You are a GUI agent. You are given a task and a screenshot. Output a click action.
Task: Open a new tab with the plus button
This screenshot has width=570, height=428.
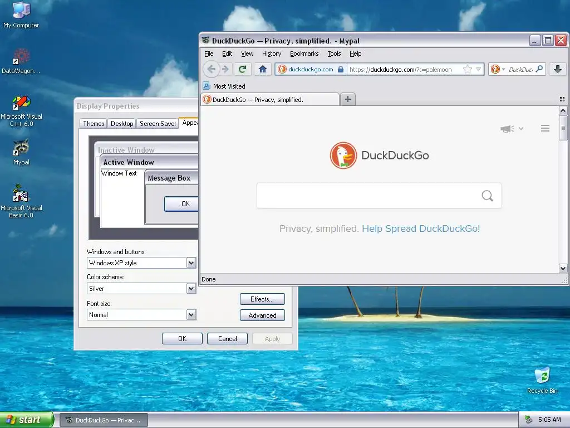coord(347,99)
